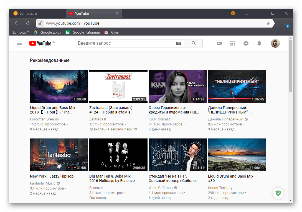The image size is (302, 212).
Task: Open the StandUp Не на ТНТ thumbnail
Action: (177, 155)
